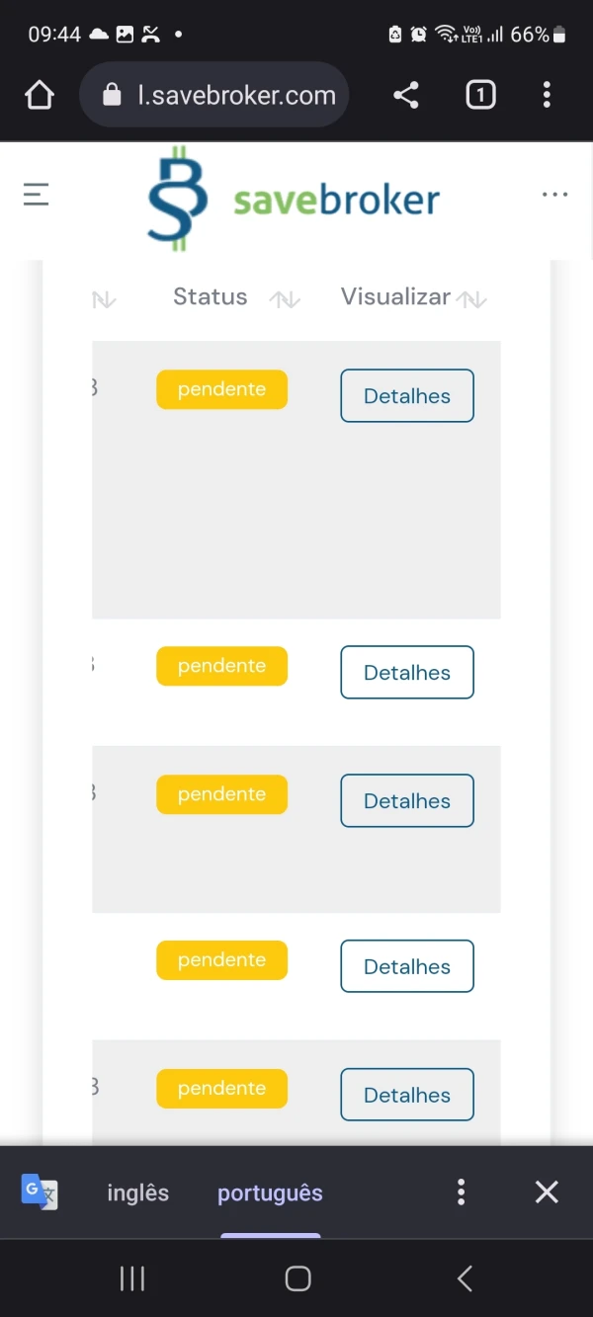
Task: Sort the table by Status column
Action: (285, 299)
